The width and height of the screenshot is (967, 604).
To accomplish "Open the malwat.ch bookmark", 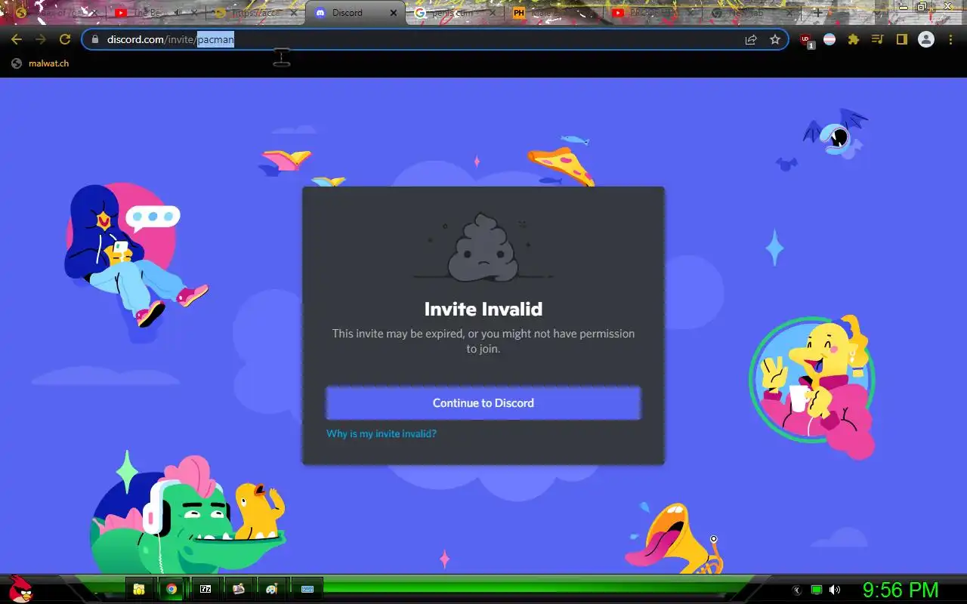I will click(x=41, y=63).
